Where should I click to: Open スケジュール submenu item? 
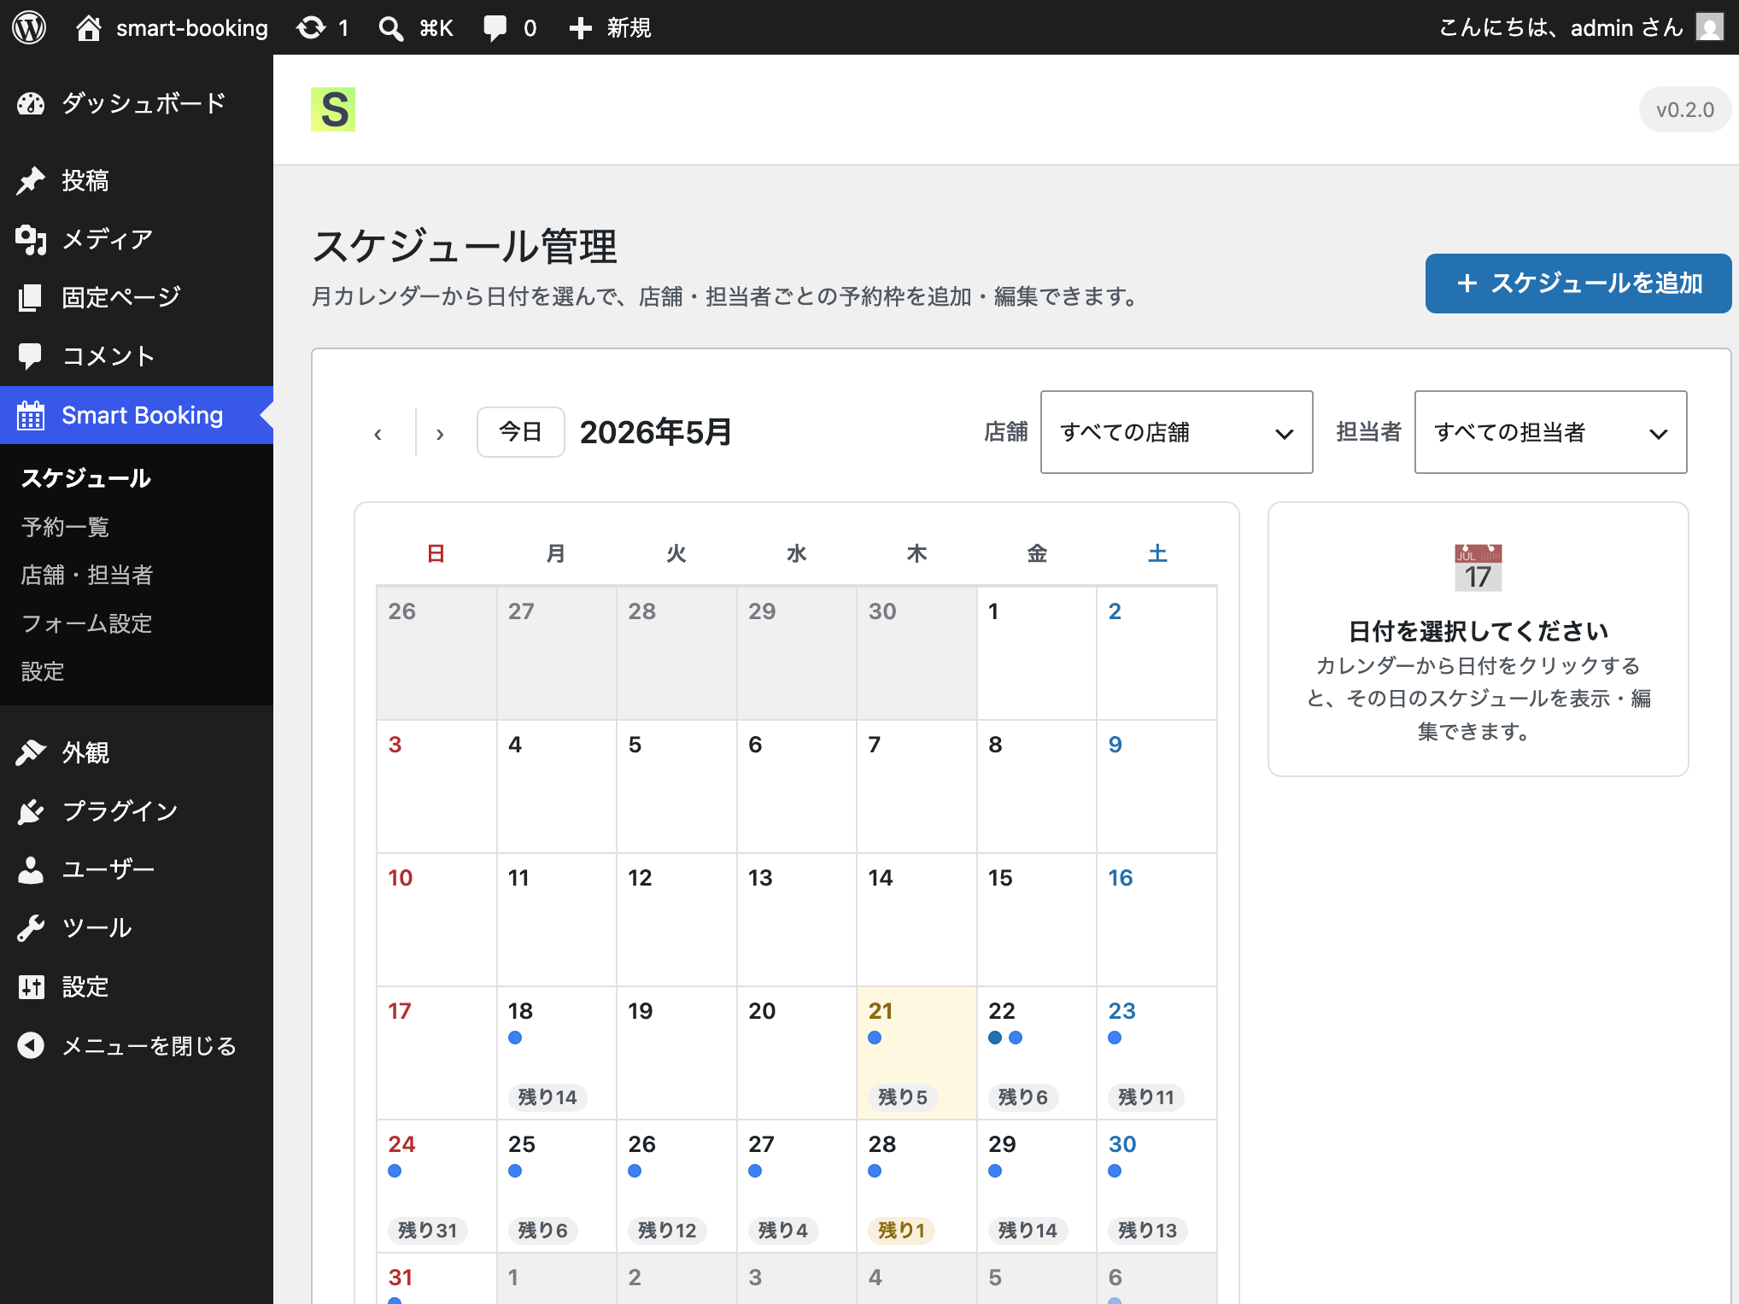(85, 478)
